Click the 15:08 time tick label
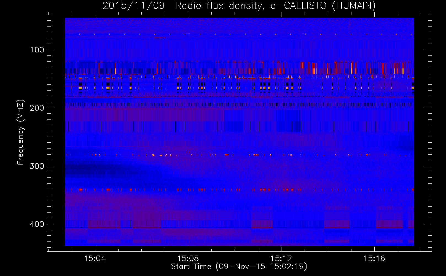This screenshot has width=446, height=276. coord(188,259)
